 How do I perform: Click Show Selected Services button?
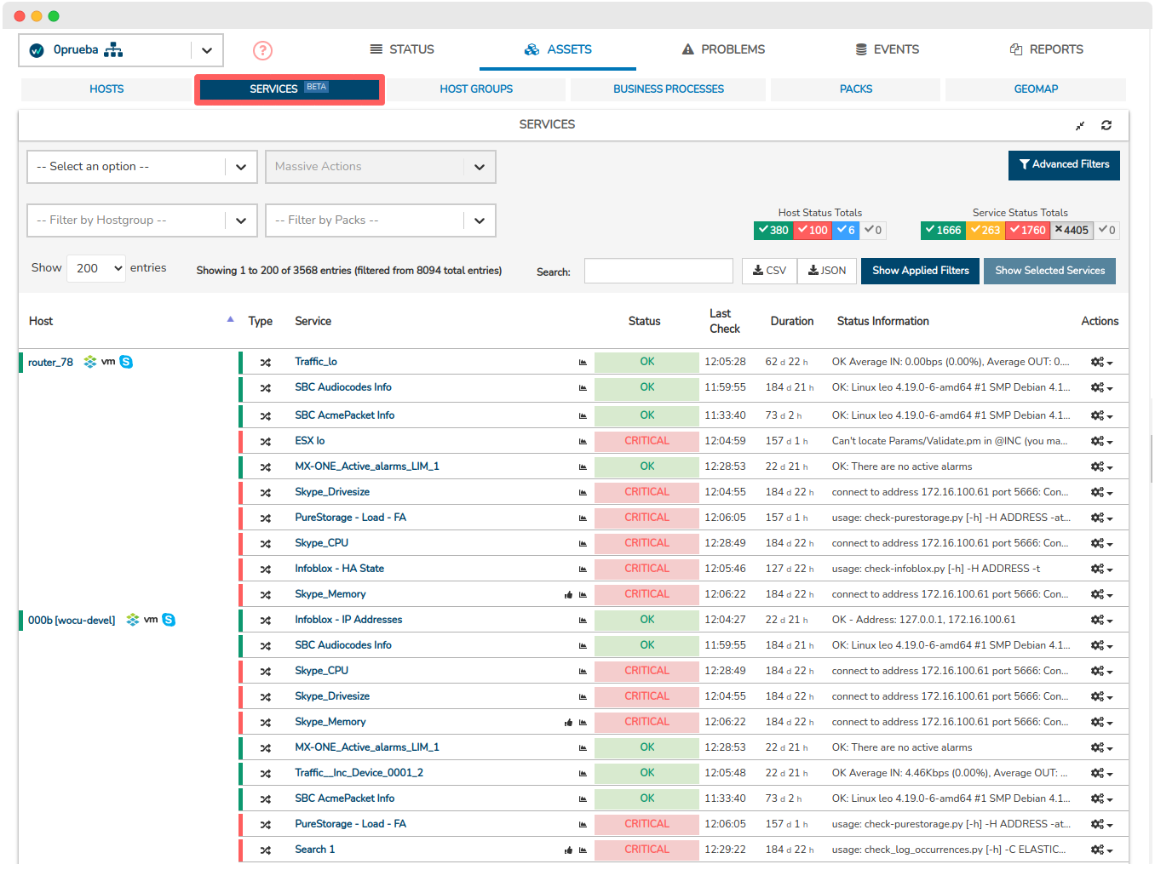click(1049, 272)
